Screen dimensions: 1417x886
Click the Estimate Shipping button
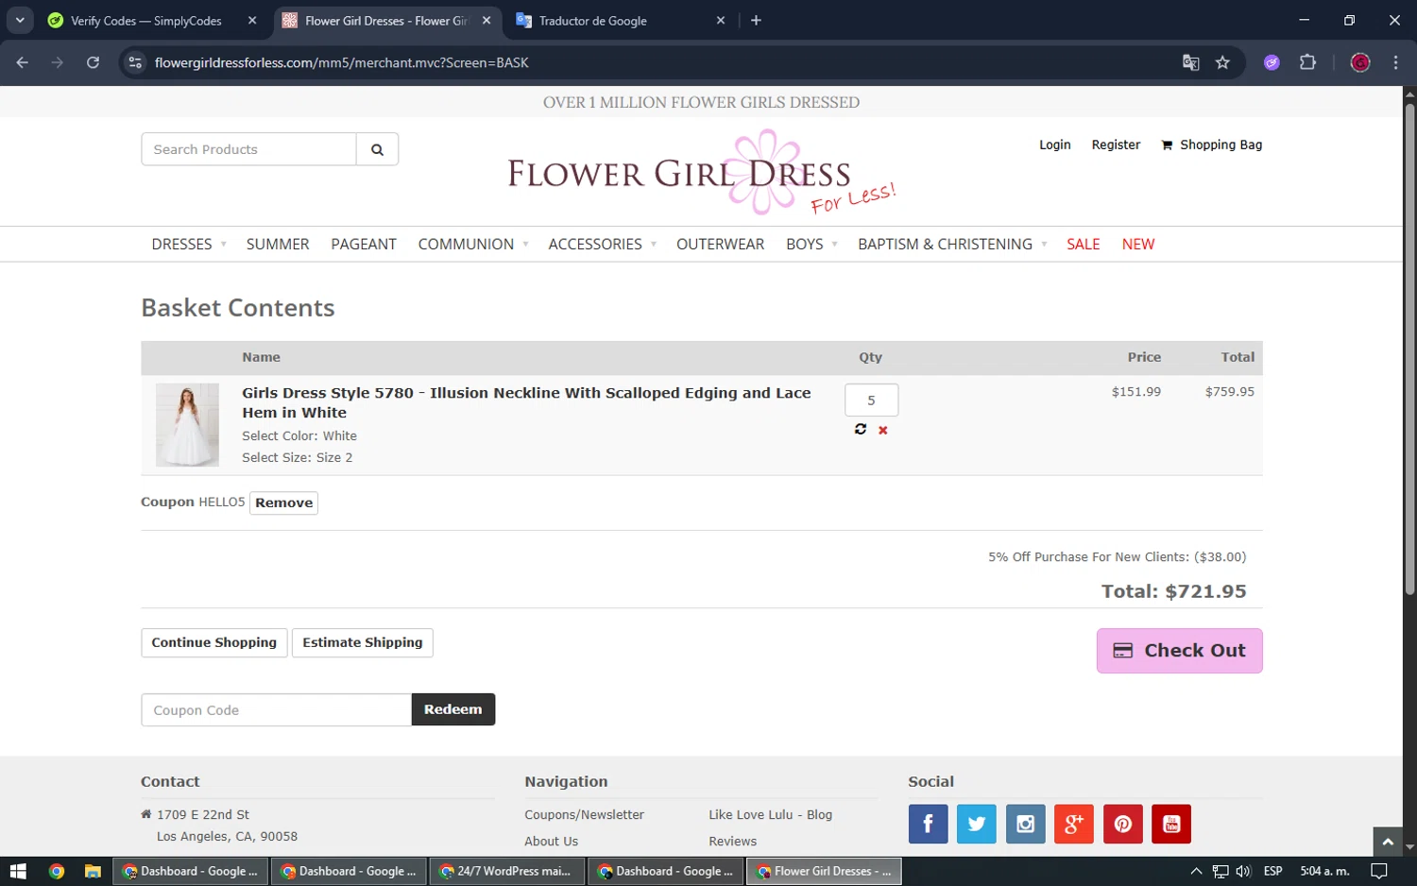tap(363, 642)
